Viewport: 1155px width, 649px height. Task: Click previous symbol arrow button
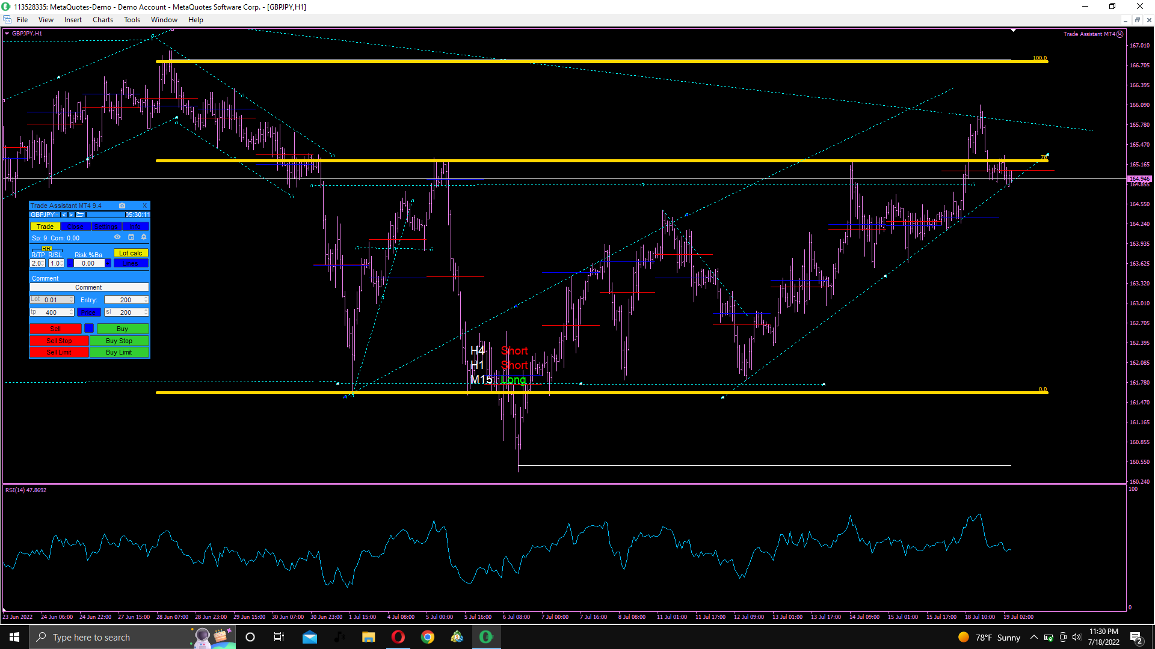(x=64, y=215)
